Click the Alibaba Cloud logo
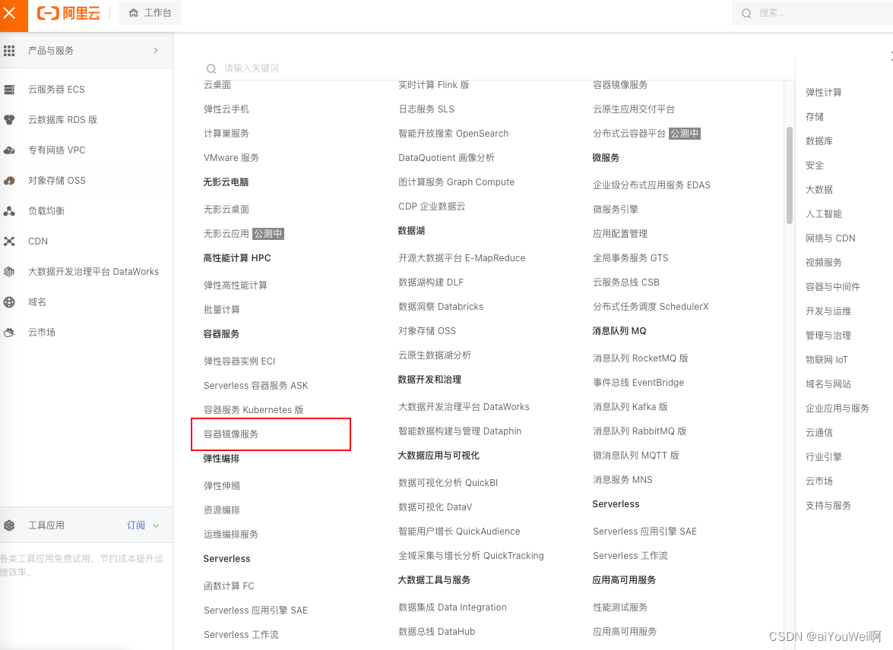Screen dimensions: 893x650 tap(68, 13)
